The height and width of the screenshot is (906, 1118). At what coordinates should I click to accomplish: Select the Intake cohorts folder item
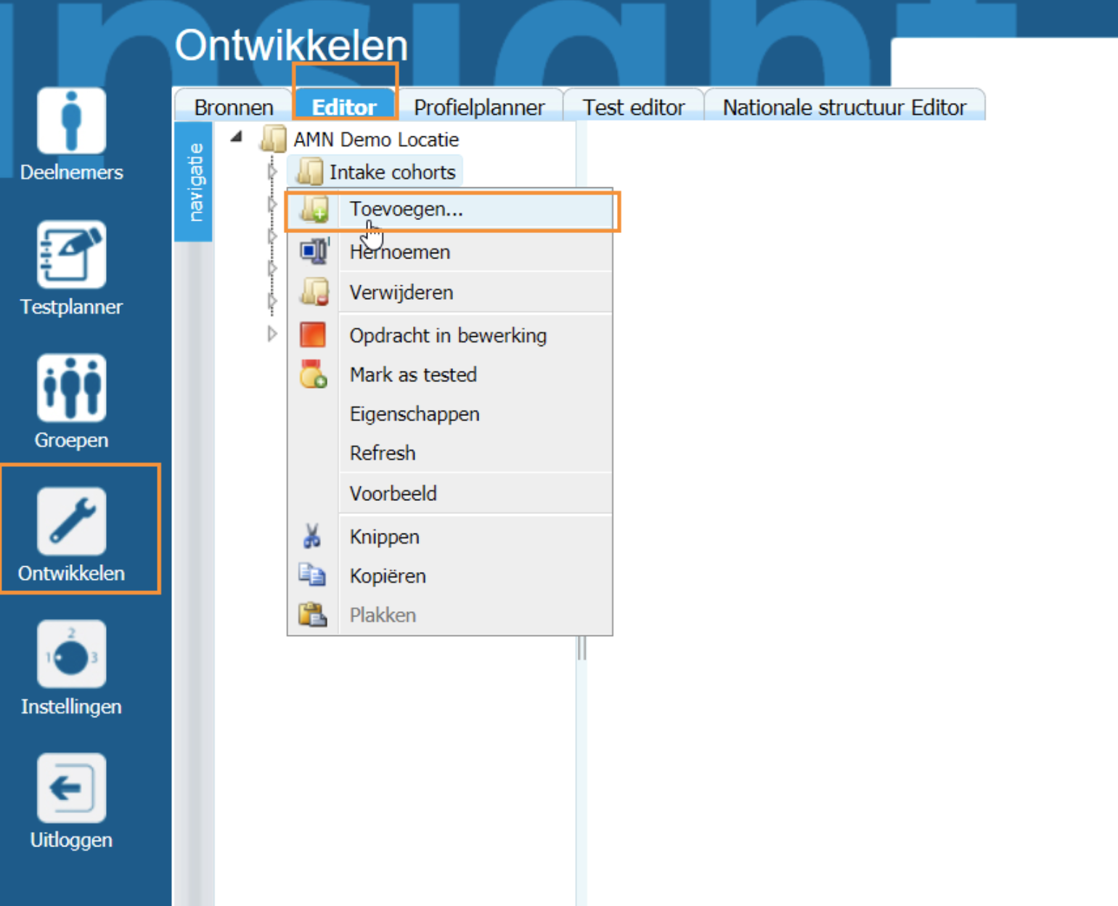(392, 172)
